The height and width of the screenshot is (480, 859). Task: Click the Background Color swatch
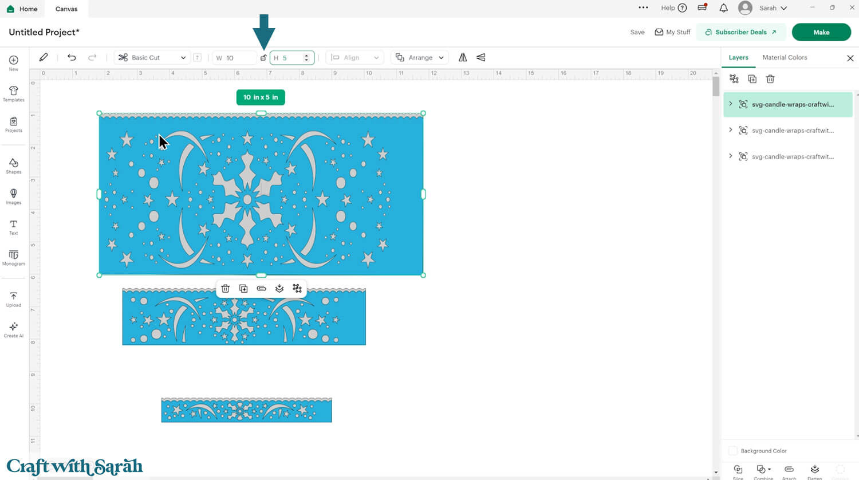coord(733,451)
